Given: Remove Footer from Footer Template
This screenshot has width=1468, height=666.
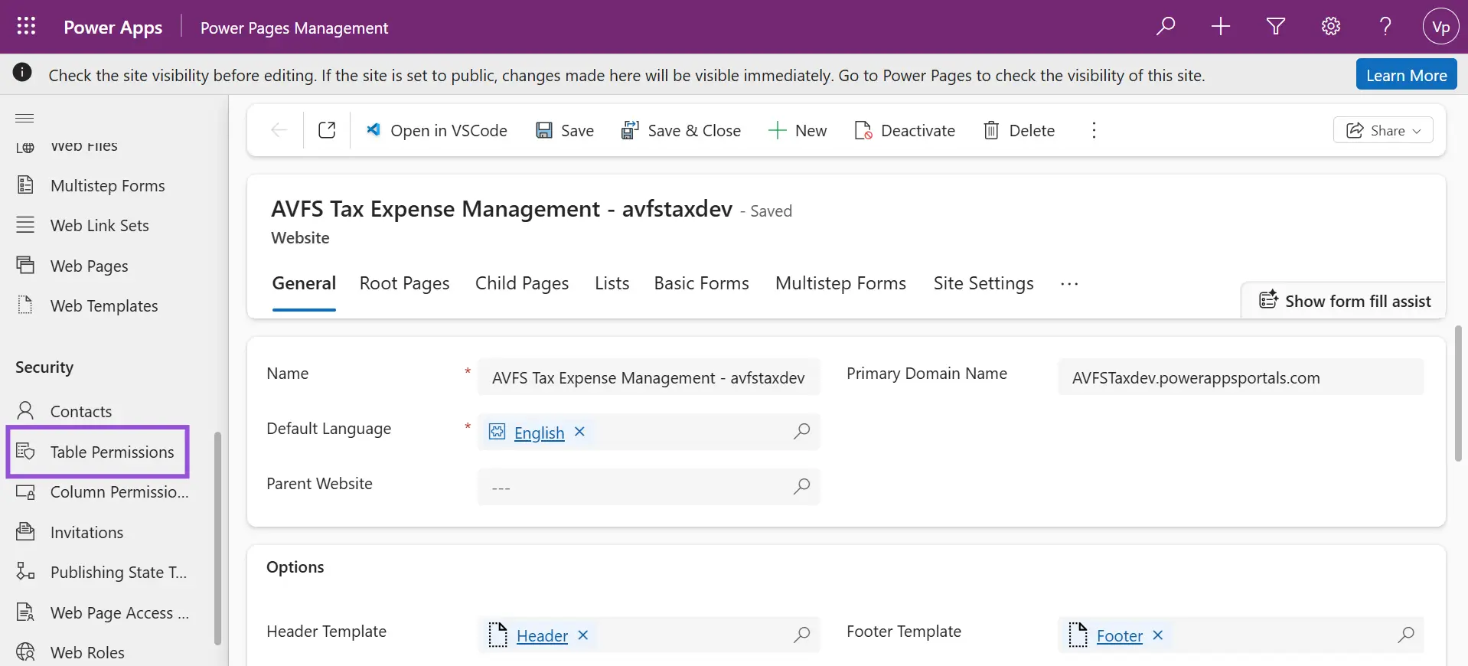Looking at the screenshot, I should tap(1158, 635).
